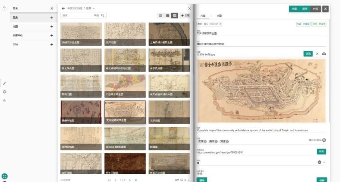Open the 北京全图 map thumbnail
The width and height of the screenshot is (340, 182).
tap(169, 112)
